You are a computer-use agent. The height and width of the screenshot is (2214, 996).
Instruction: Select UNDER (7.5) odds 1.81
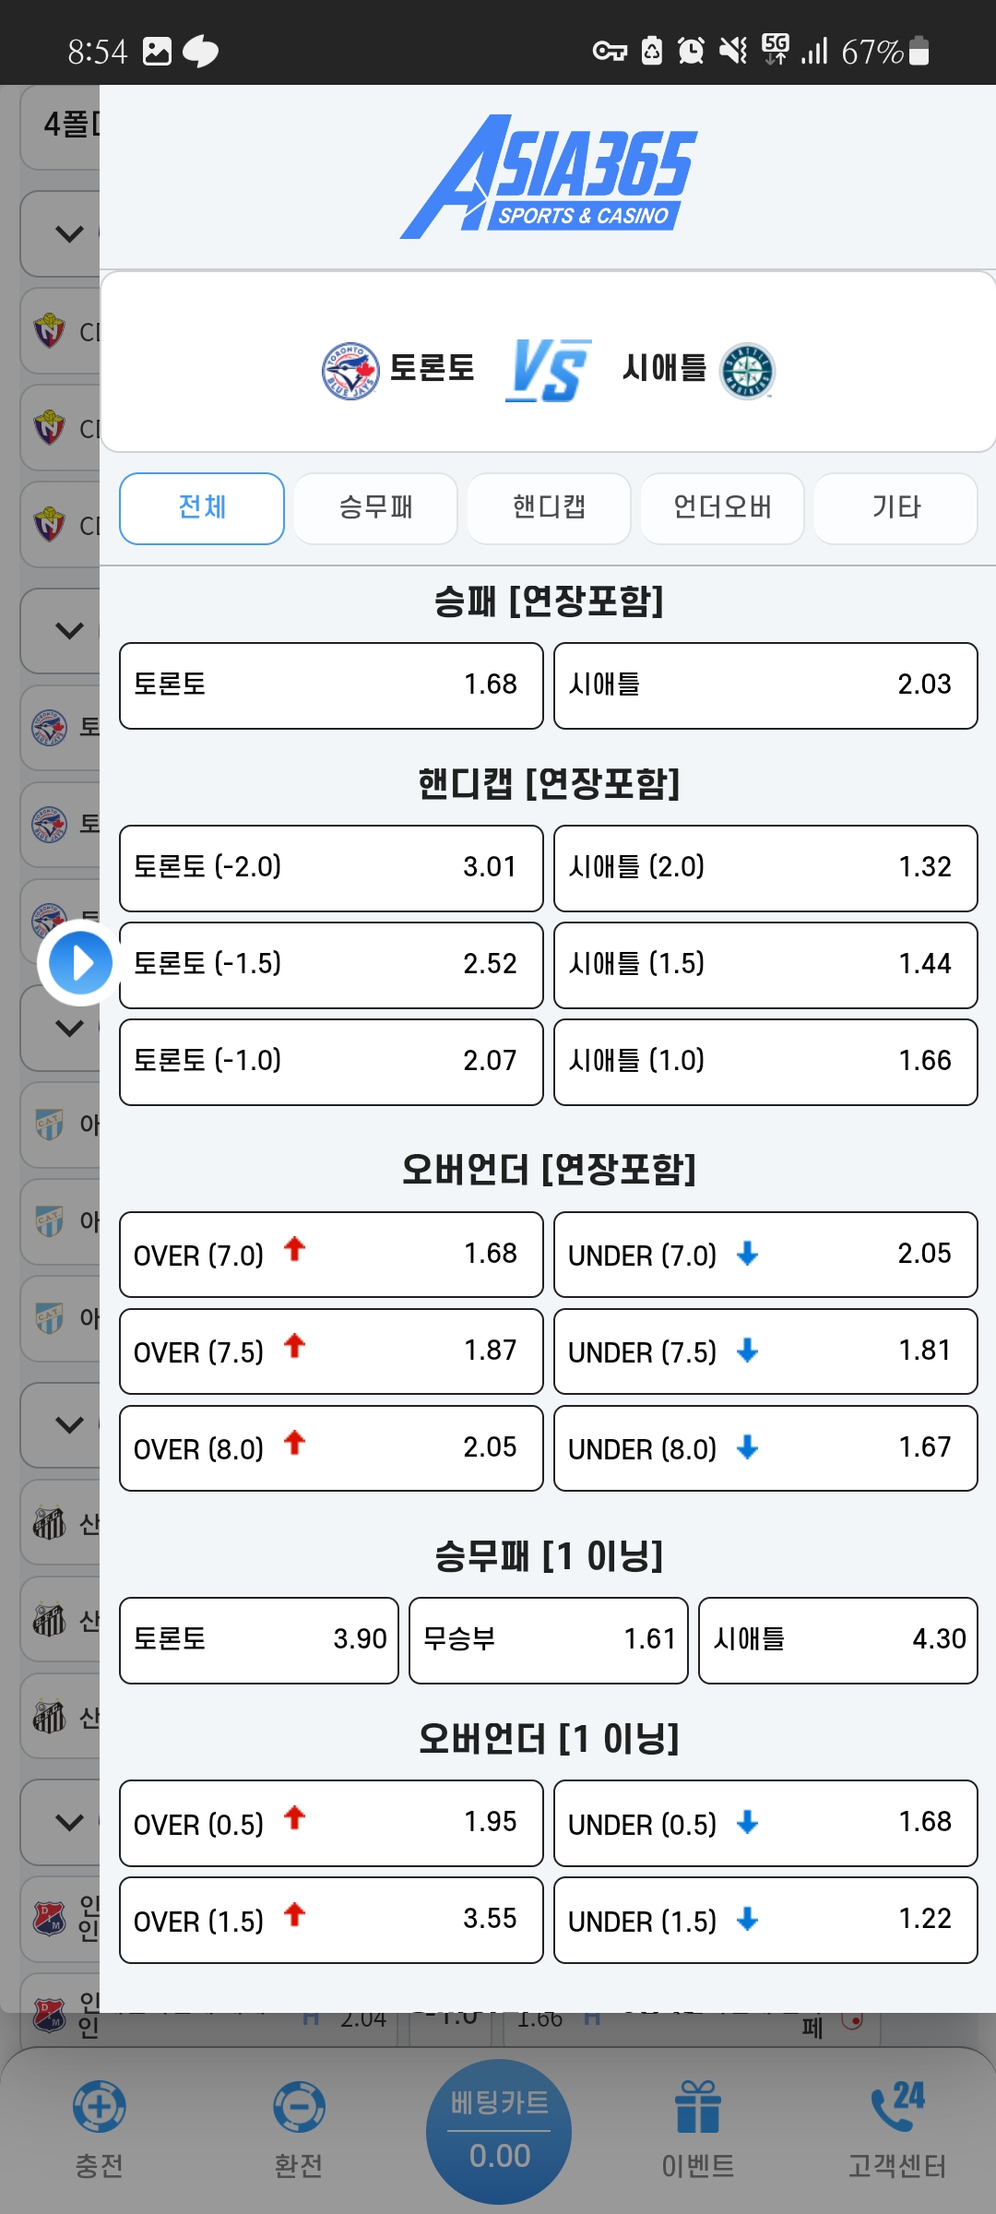(x=765, y=1351)
